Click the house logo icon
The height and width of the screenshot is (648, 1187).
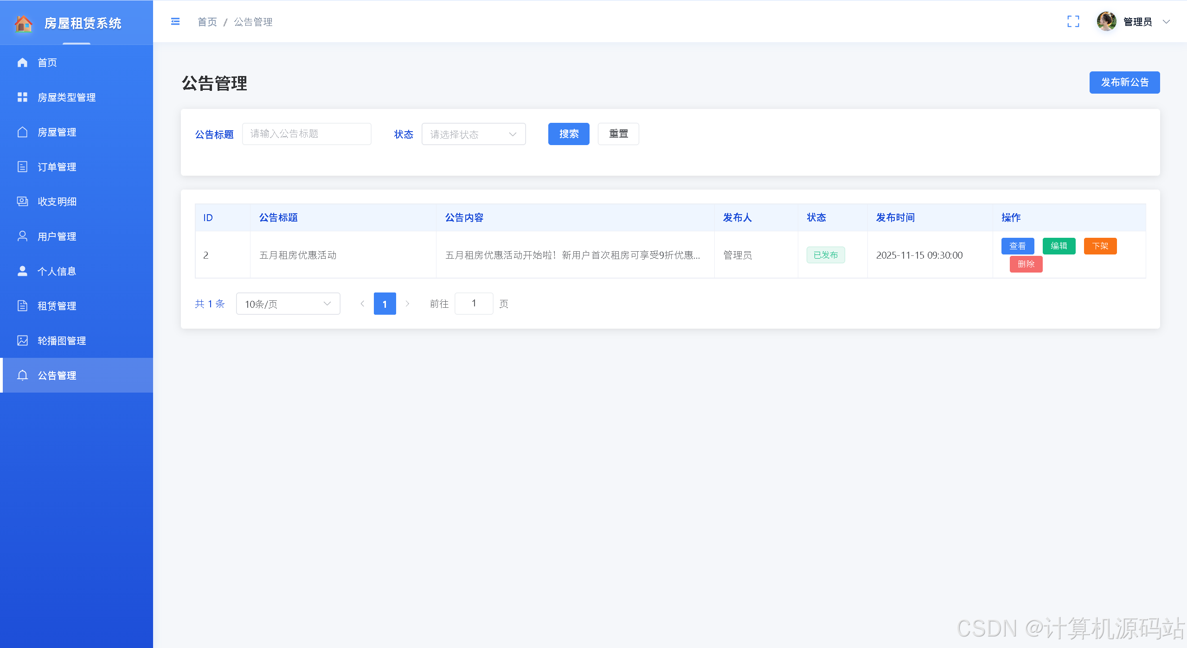point(23,23)
